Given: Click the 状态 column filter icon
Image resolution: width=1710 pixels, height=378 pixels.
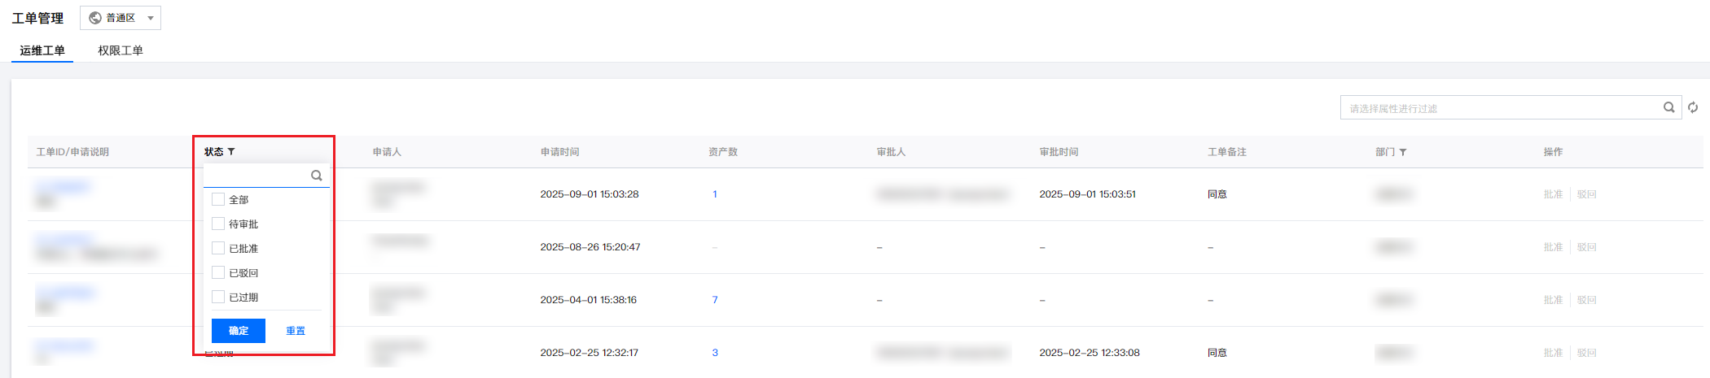Looking at the screenshot, I should 231,152.
